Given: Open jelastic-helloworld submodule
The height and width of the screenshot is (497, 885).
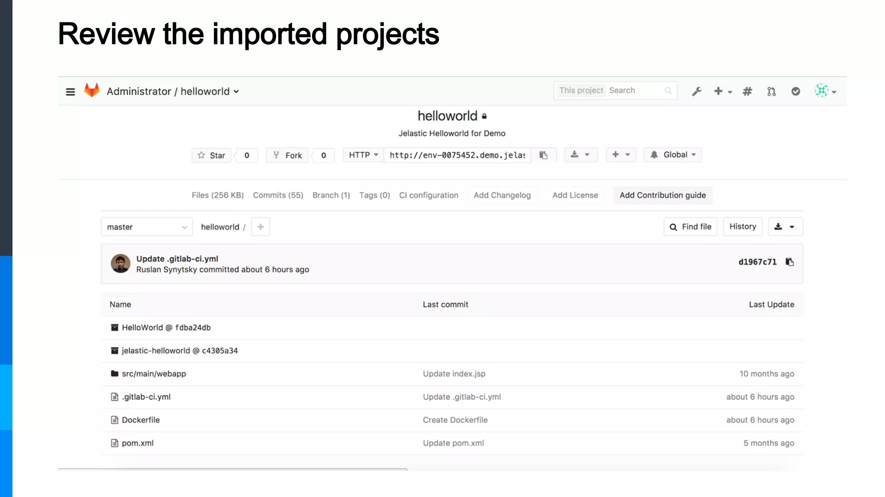Looking at the screenshot, I should point(156,351).
